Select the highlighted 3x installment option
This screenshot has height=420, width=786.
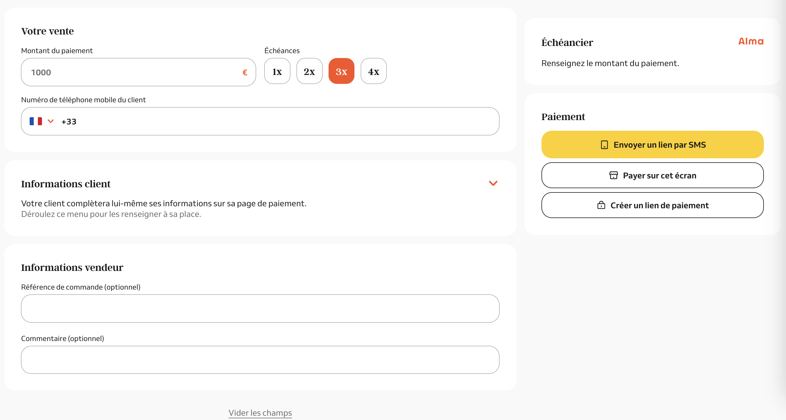(341, 71)
